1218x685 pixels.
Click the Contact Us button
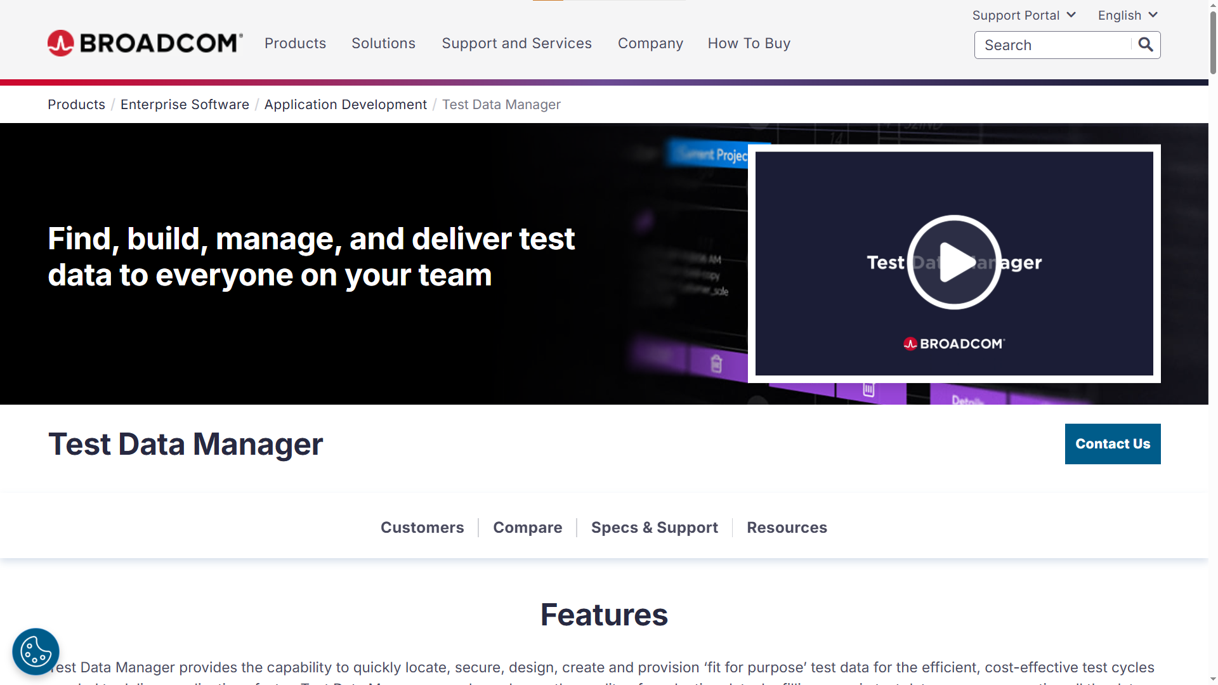pyautogui.click(x=1112, y=443)
